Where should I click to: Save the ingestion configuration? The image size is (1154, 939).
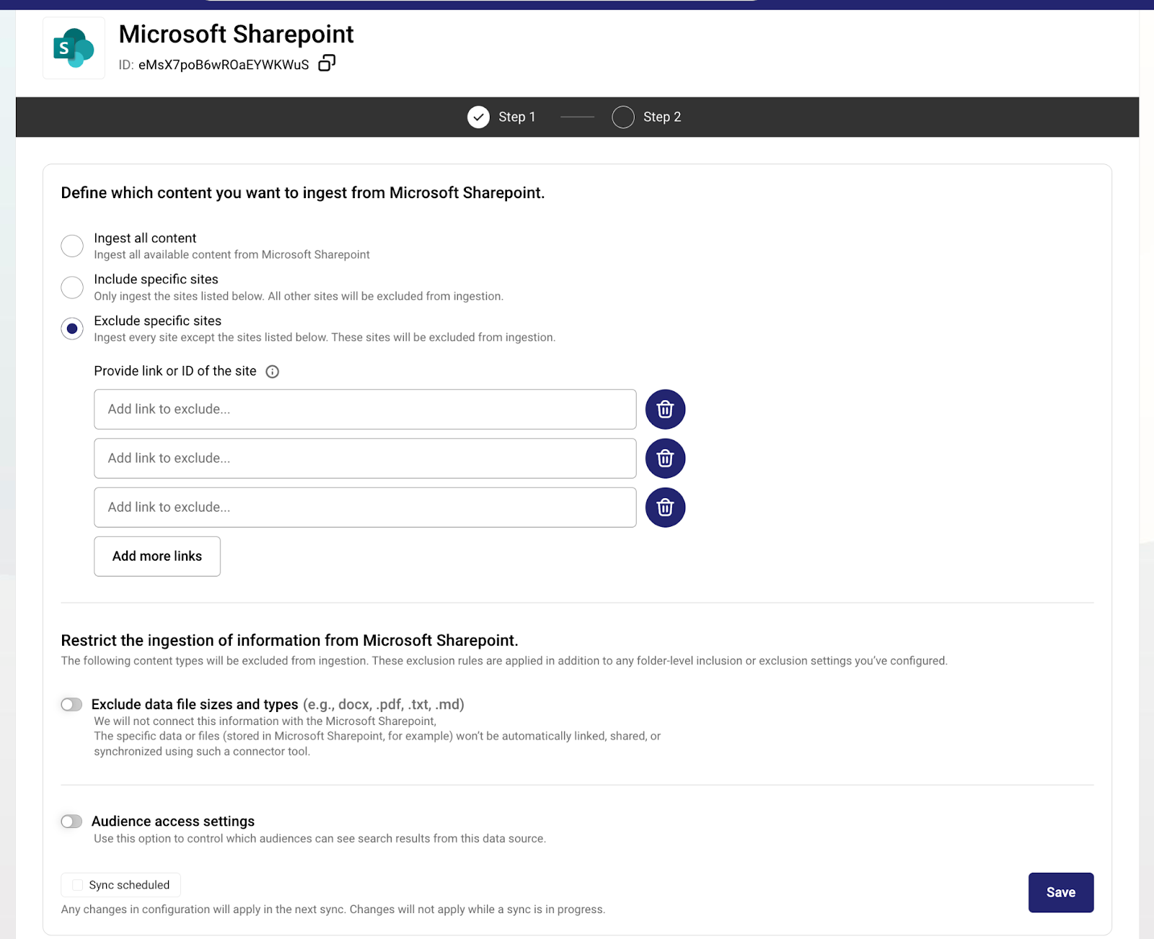pyautogui.click(x=1060, y=892)
